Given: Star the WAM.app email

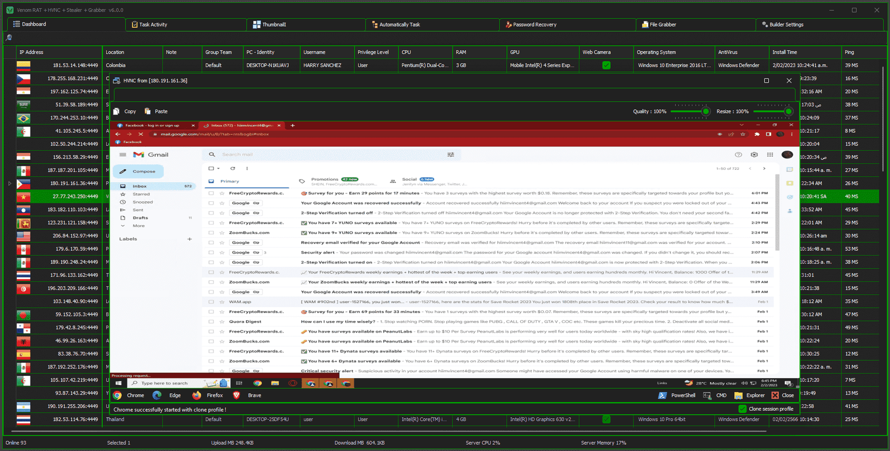Looking at the screenshot, I should (x=221, y=302).
